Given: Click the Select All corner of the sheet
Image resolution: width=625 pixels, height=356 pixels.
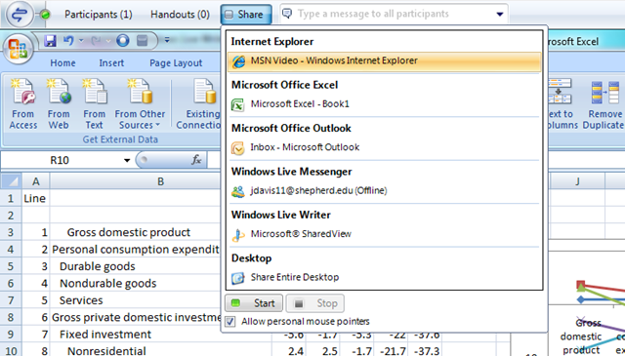Looking at the screenshot, I should click(11, 181).
